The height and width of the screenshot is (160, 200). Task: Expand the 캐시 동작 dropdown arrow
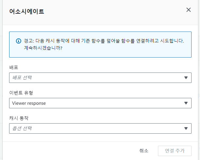186,128
